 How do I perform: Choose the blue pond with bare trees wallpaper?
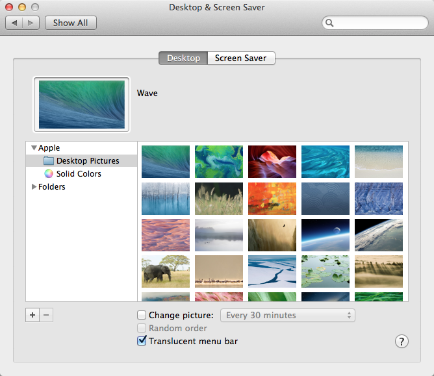pyautogui.click(x=166, y=198)
